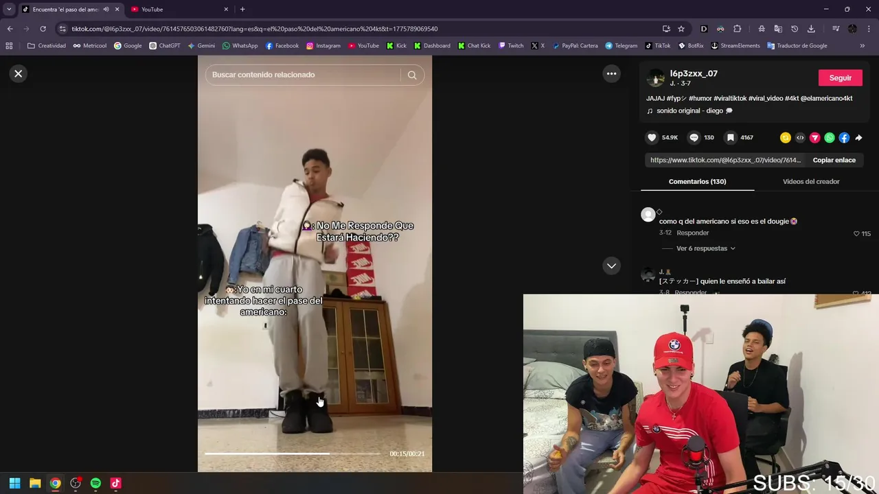Share video to Facebook

(844, 138)
